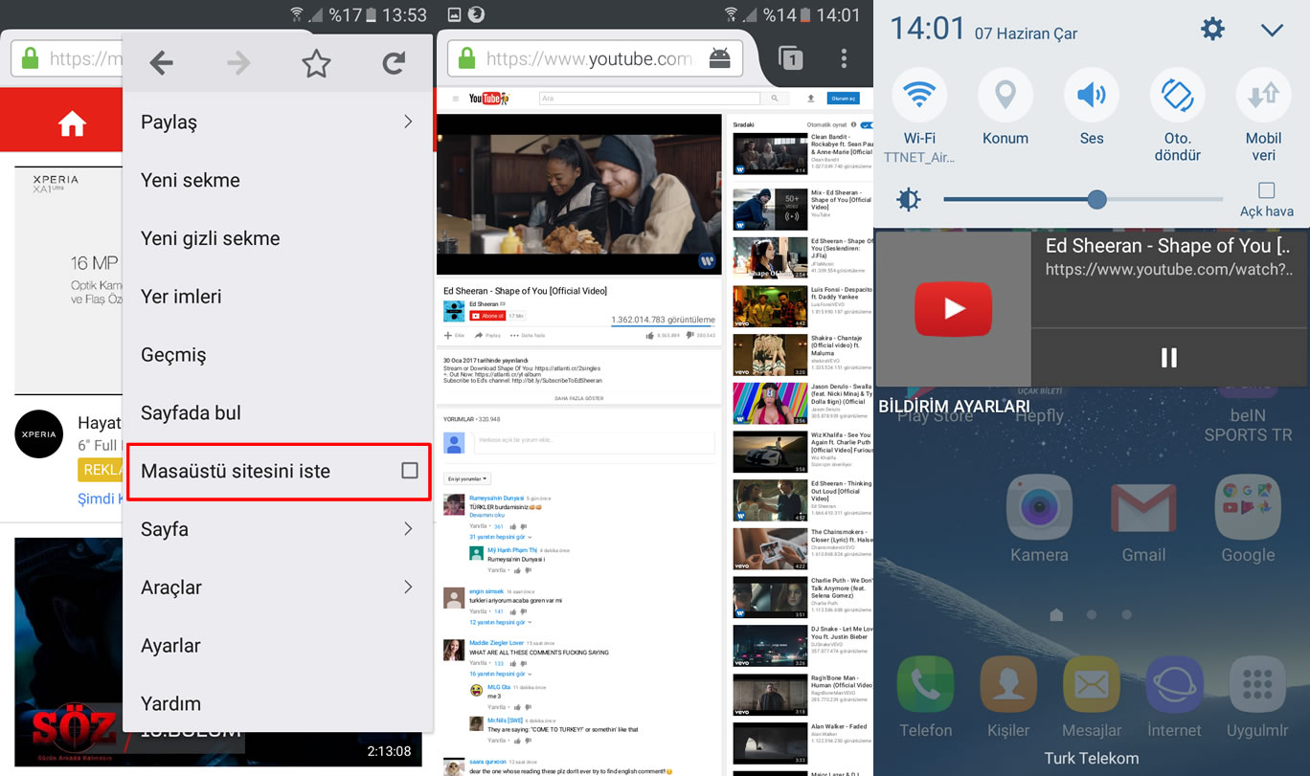
Task: Bookmark page with the star icon
Action: click(x=316, y=63)
